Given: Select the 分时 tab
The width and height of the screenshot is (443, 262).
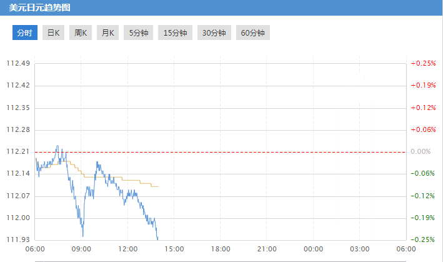Looking at the screenshot, I should pos(25,33).
